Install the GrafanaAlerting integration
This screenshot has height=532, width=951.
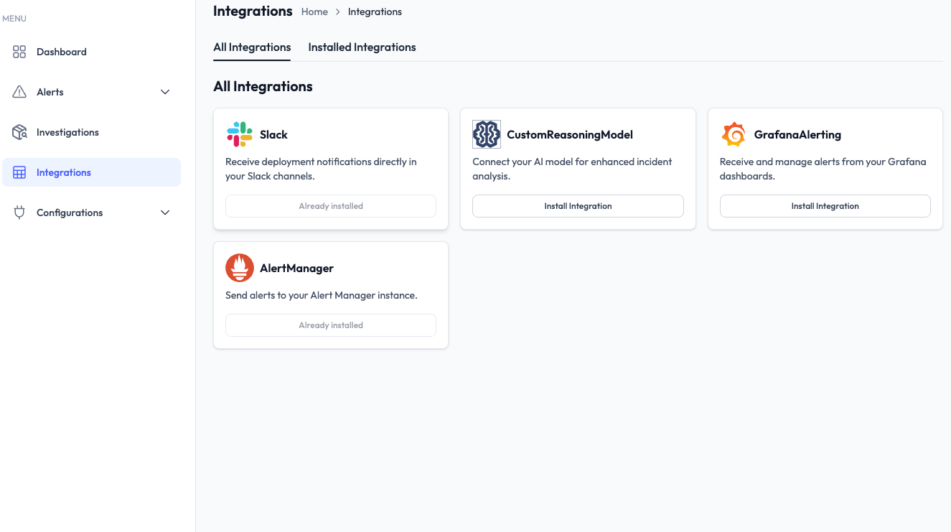point(825,206)
